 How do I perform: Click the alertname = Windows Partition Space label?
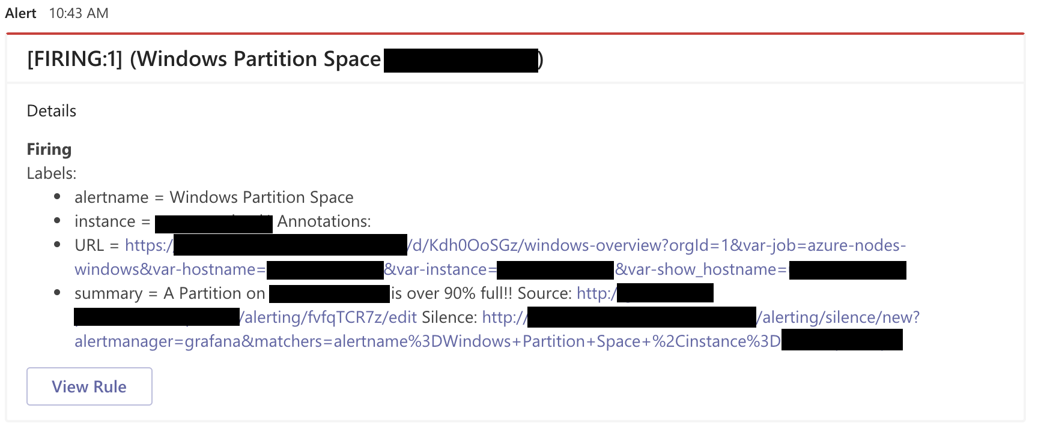(x=214, y=197)
